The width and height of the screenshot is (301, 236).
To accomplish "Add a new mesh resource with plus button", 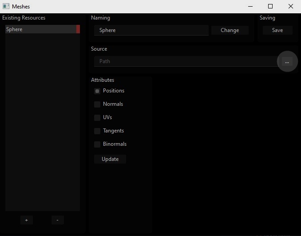I will pyautogui.click(x=27, y=220).
